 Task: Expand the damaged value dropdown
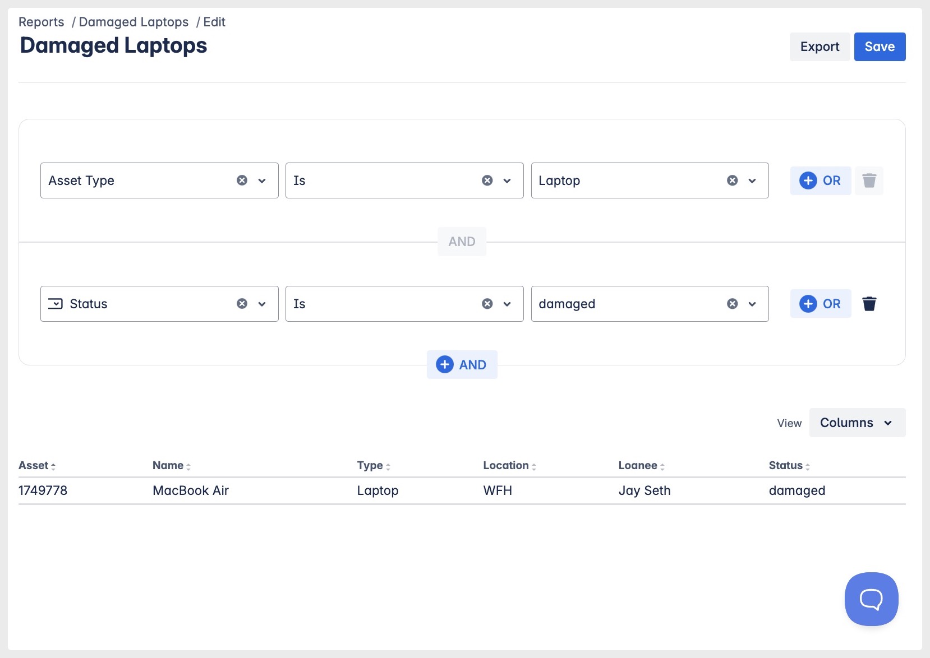click(x=752, y=304)
